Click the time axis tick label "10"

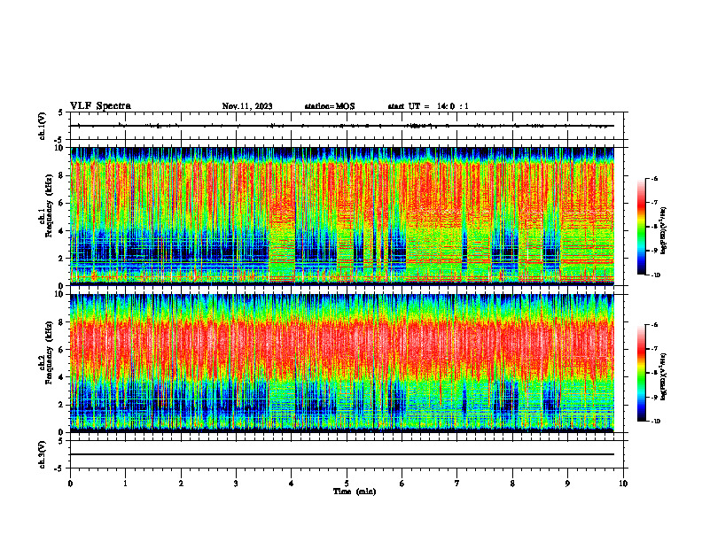623,484
